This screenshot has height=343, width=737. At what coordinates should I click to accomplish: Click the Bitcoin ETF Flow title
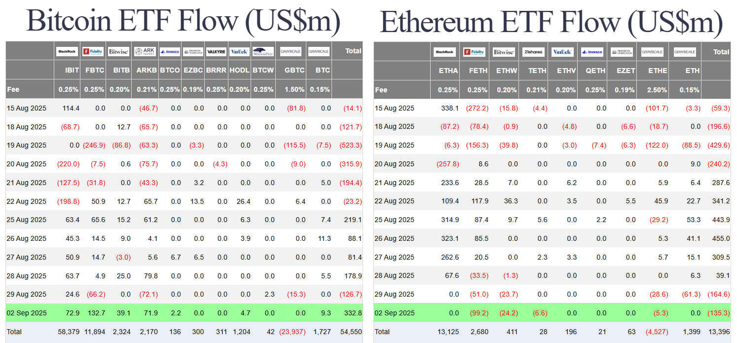(x=183, y=21)
